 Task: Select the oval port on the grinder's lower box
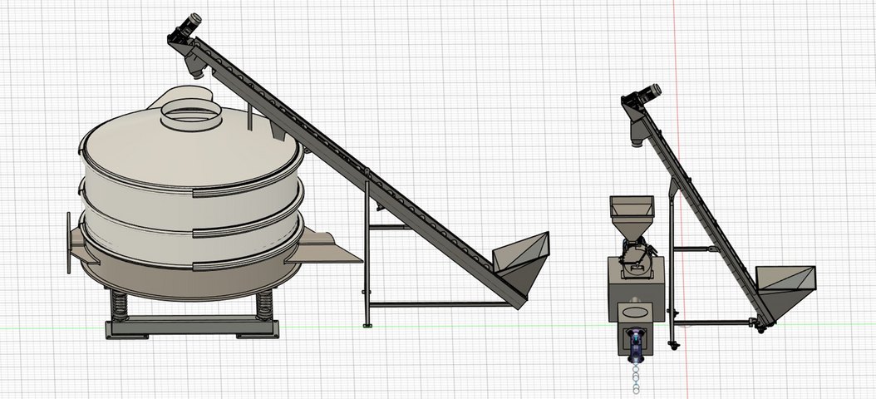click(636, 311)
